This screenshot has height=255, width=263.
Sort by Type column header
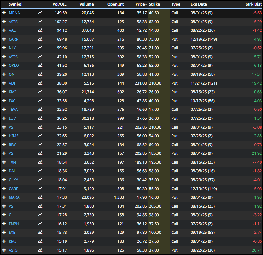coord(176,4)
